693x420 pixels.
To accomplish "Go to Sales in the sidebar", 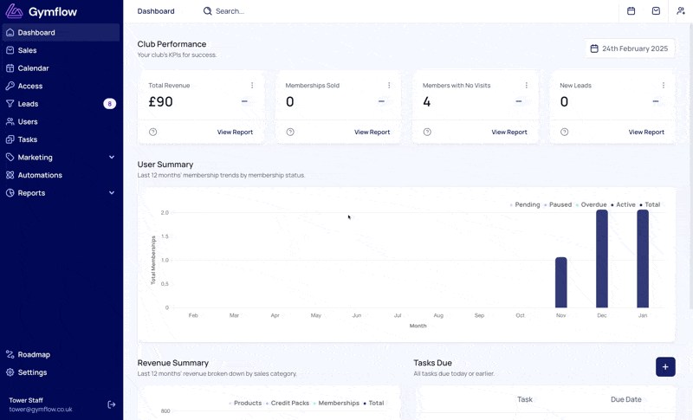I will click(28, 50).
